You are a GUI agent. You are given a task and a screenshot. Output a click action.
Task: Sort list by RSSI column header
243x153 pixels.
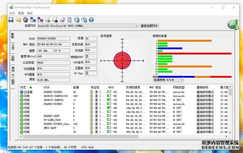coord(111,87)
